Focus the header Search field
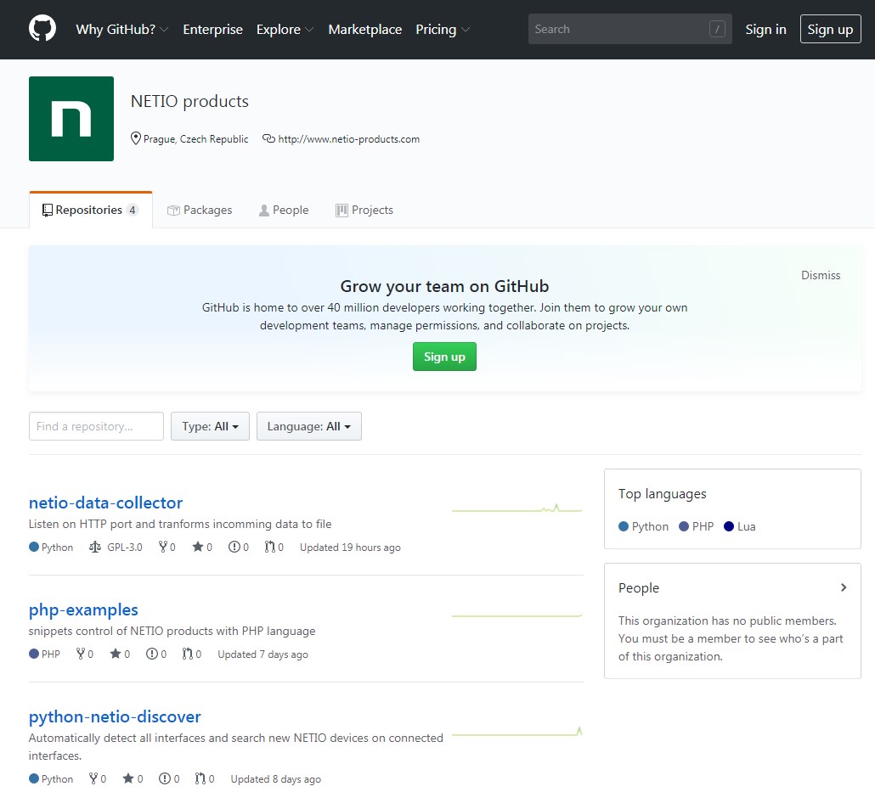 629,29
